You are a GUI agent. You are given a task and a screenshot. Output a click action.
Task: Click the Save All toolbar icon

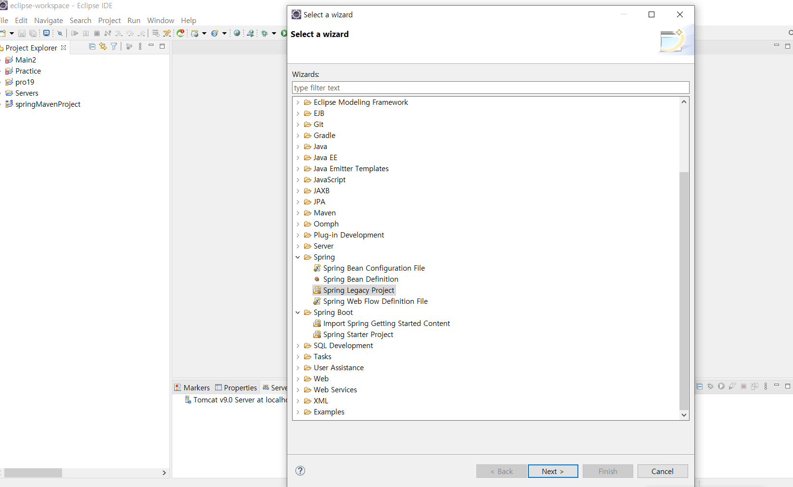click(33, 33)
